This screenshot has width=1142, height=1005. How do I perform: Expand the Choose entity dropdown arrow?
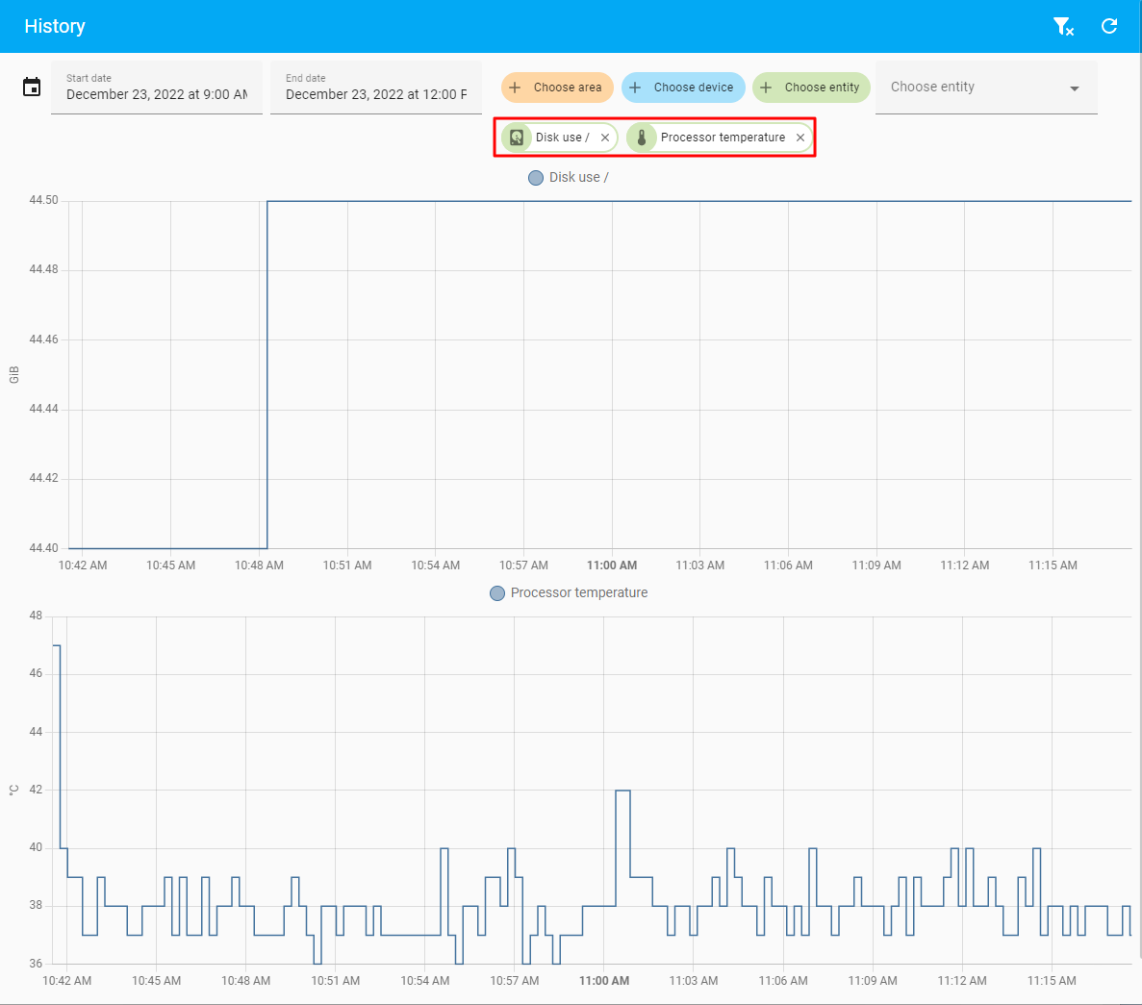1074,88
